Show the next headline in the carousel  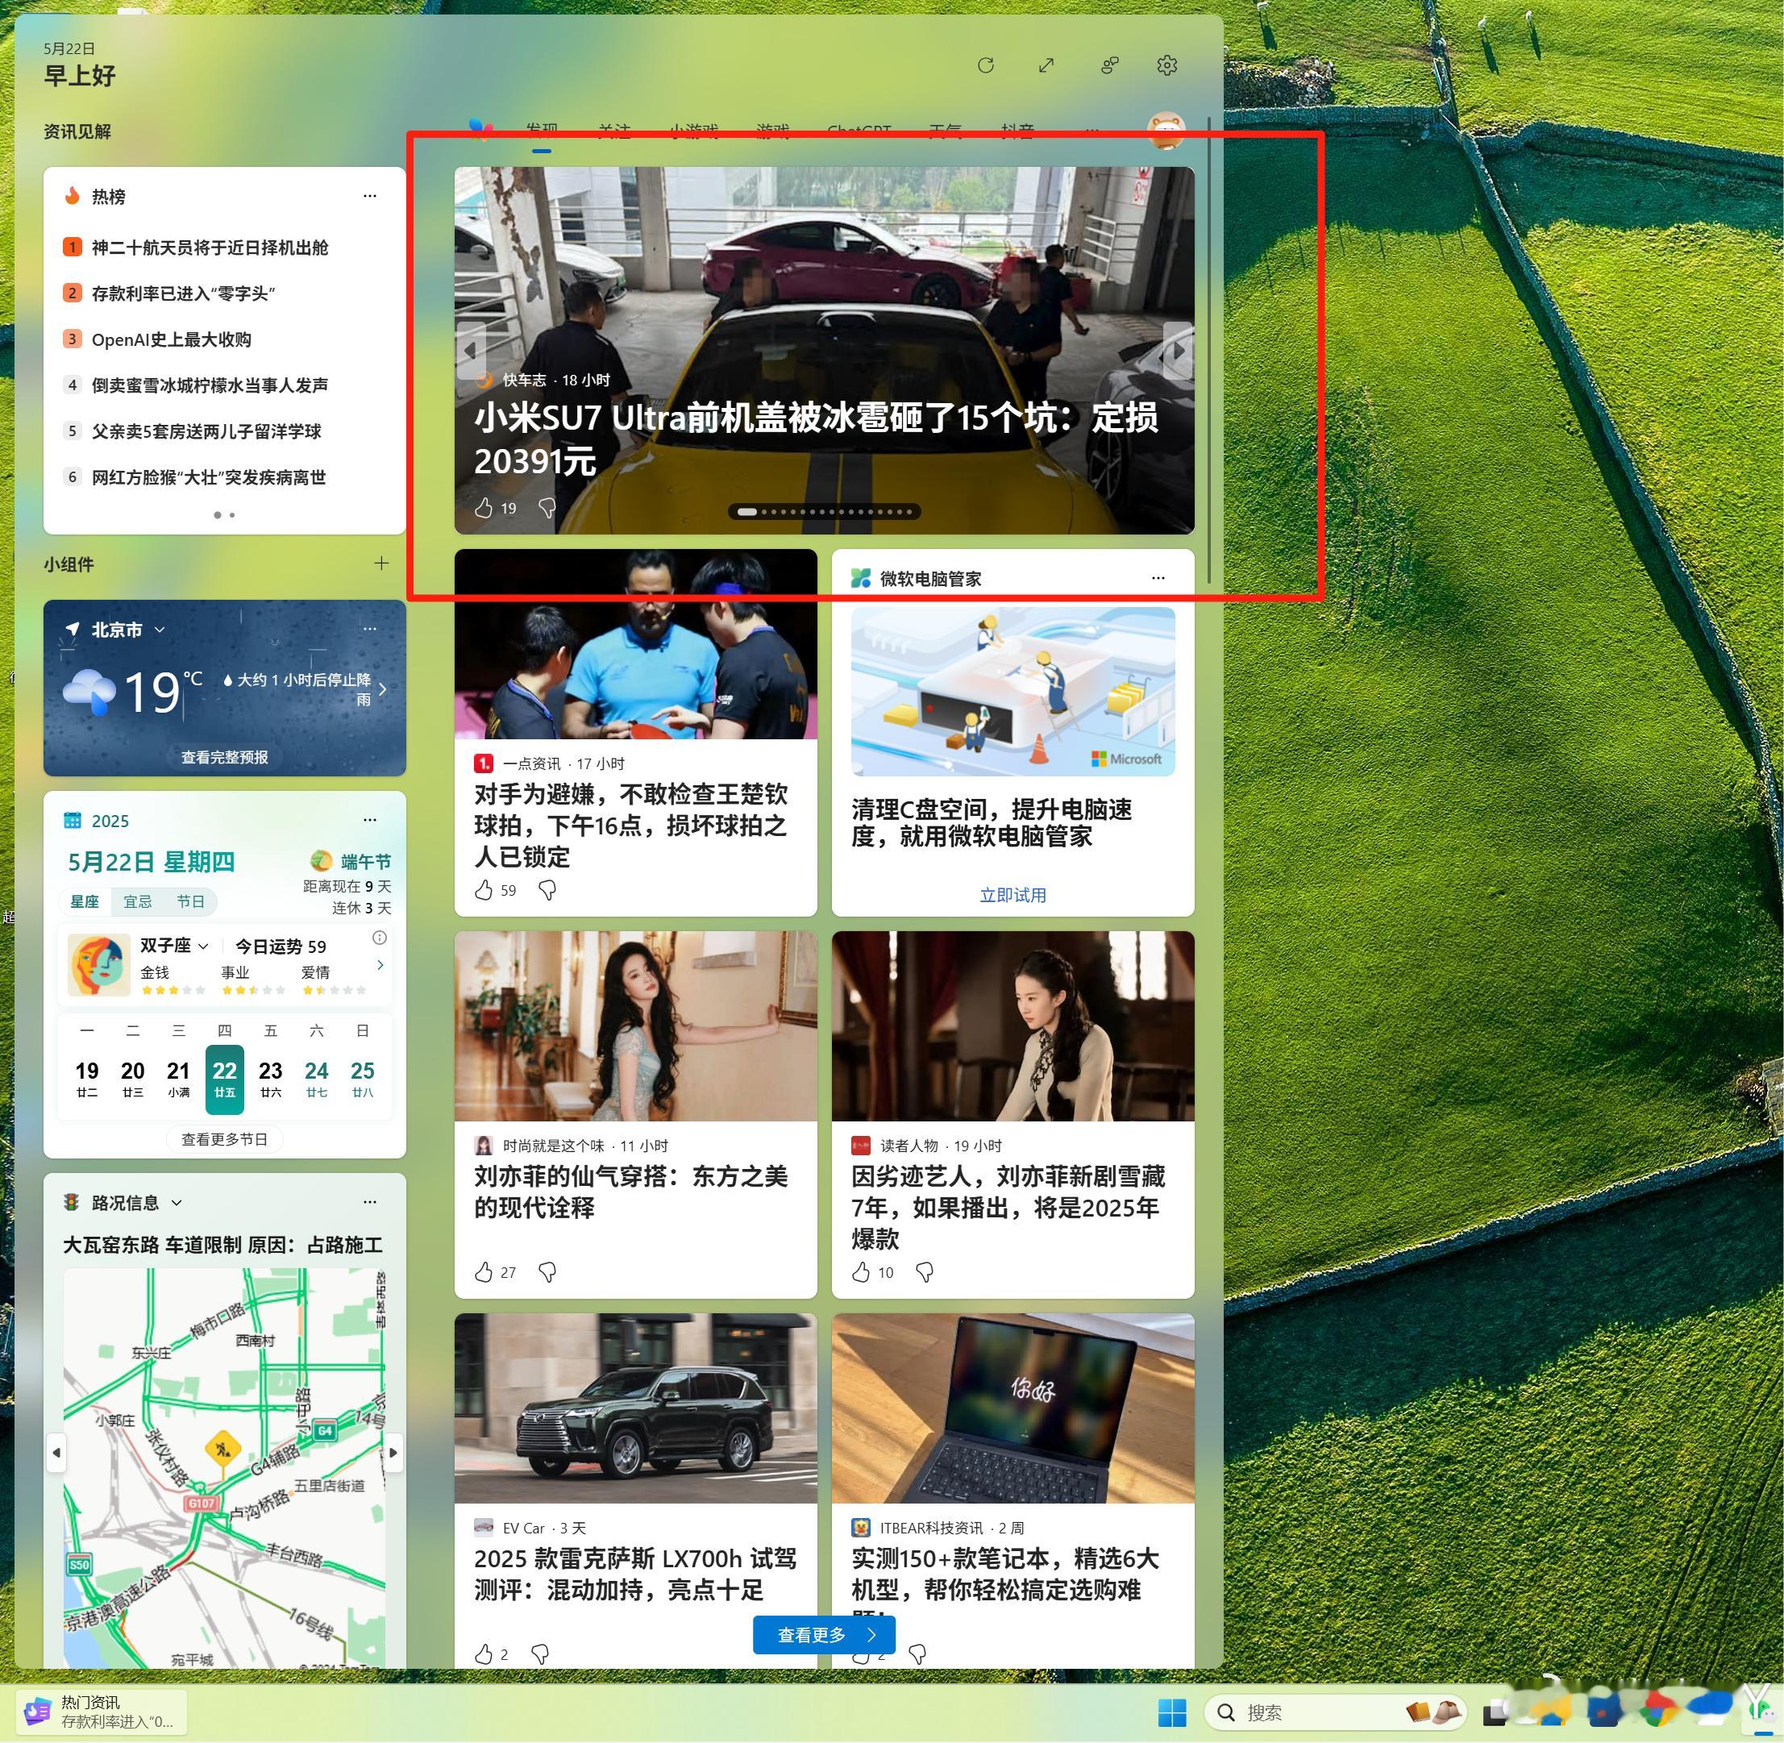(1178, 351)
